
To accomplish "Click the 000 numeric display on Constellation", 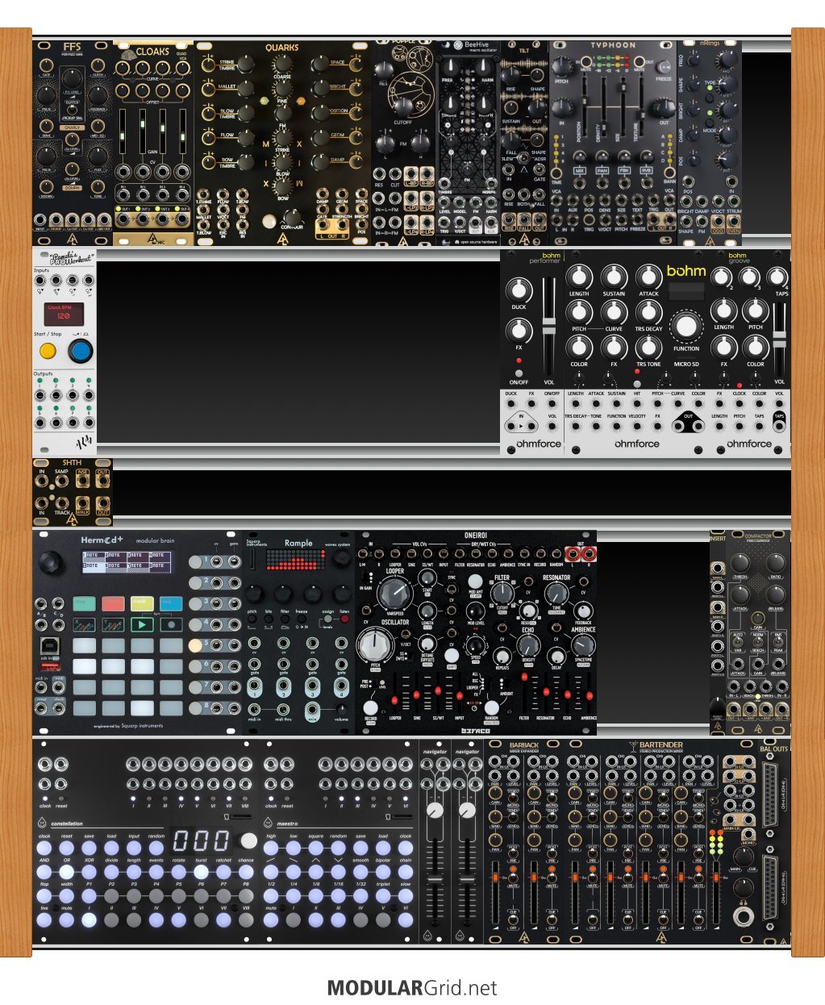I will pos(200,840).
